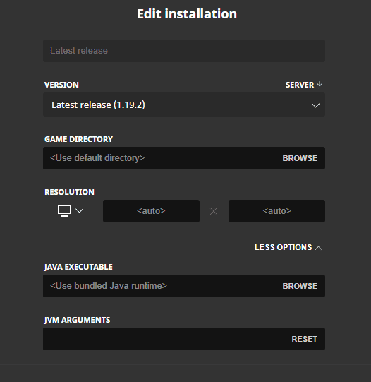Viewport: 371px width, 382px height.
Task: Click the monitor icon under Resolution
Action: 64,211
